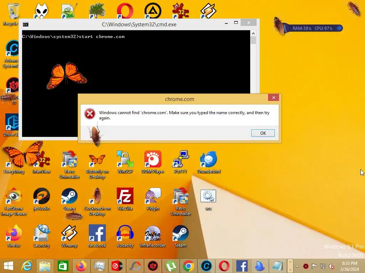Click the muted volume tray icon
This screenshot has height=273, width=365.
331,266
